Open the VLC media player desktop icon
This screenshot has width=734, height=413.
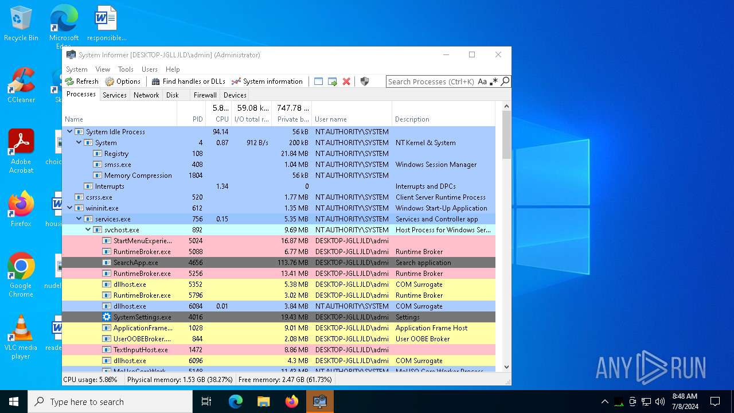pos(21,337)
